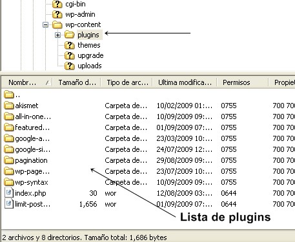Screen dimensions: 295x242
Task: Expand the plugins folder node
Action: click(57, 35)
